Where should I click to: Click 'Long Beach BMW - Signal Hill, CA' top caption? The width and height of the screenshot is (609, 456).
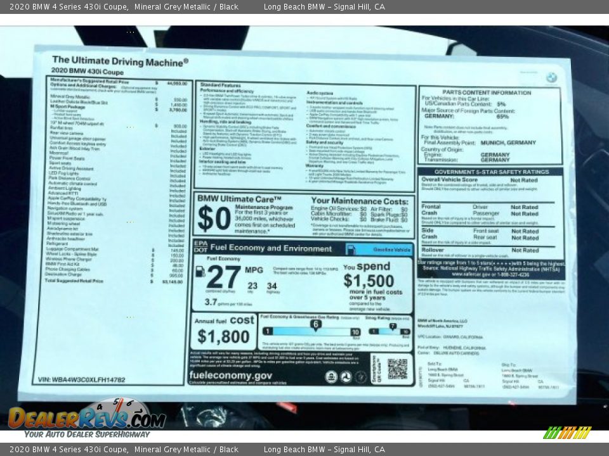coord(324,6)
